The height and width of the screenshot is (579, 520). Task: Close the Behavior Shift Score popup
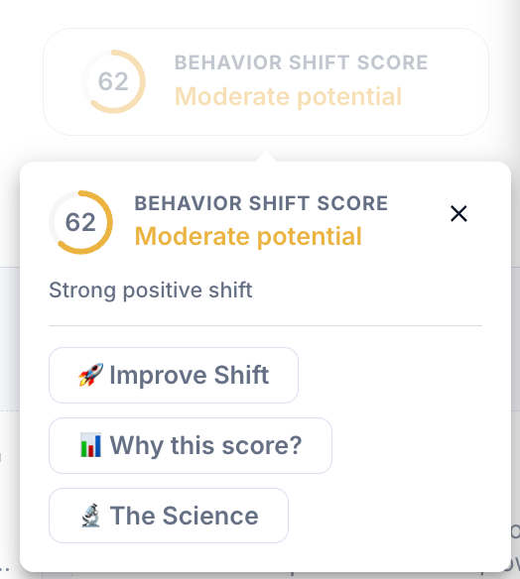tap(458, 214)
